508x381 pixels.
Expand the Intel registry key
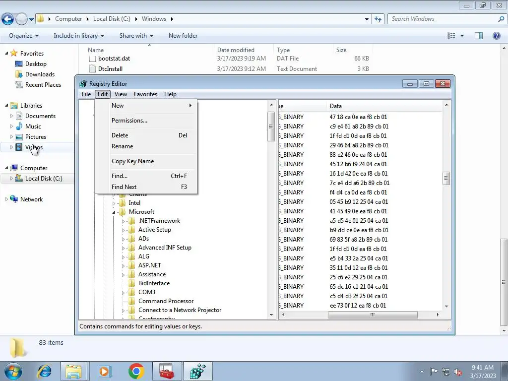click(114, 203)
